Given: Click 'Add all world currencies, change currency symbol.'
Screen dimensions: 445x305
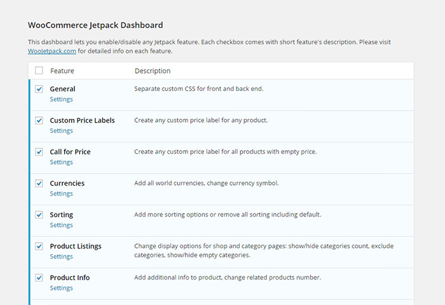Looking at the screenshot, I should click(207, 183).
